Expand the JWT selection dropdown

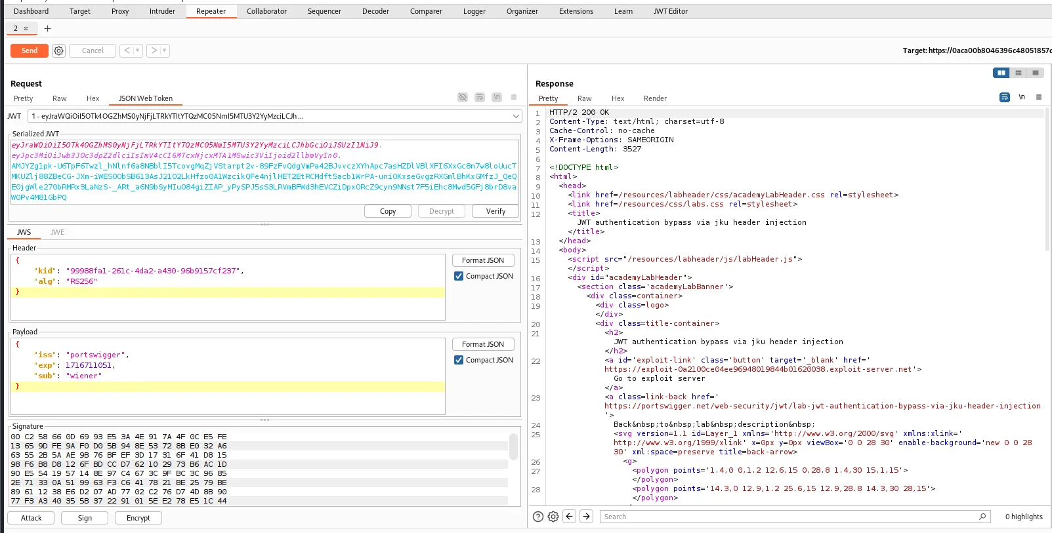[516, 116]
